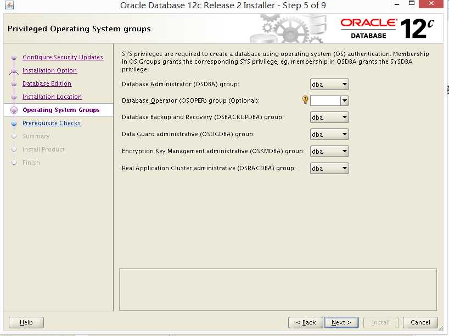This screenshot has width=449, height=336.
Task: Select Operating System Groups step
Action: click(x=61, y=110)
